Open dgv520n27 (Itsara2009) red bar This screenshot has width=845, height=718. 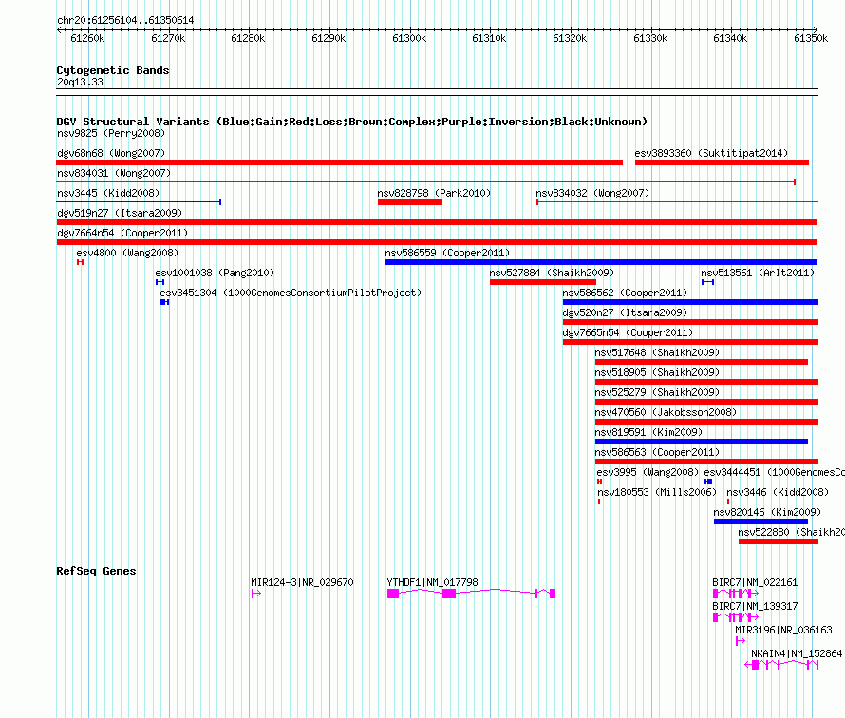click(690, 322)
